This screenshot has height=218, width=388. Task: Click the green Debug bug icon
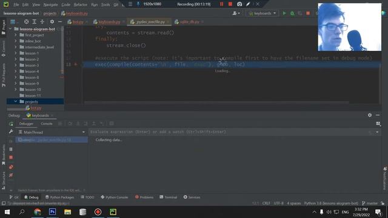pos(292,13)
